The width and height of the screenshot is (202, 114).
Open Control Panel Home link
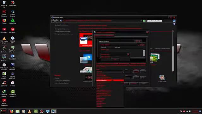pyautogui.click(x=61, y=25)
